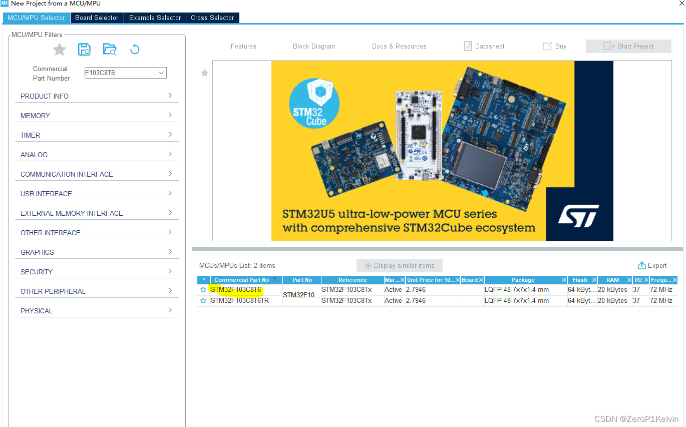The image size is (686, 427).
Task: Click the Datasheet document icon
Action: tap(468, 46)
